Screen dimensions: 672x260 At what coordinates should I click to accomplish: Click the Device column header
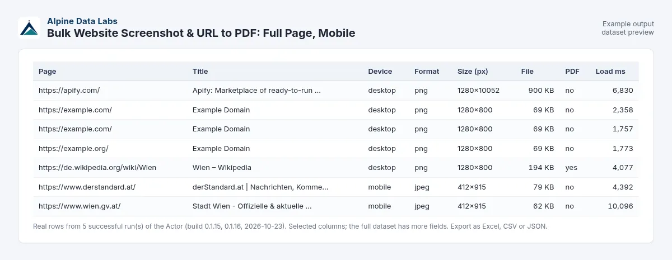380,72
